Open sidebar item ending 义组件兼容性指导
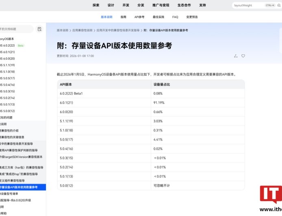 tap(12, 181)
